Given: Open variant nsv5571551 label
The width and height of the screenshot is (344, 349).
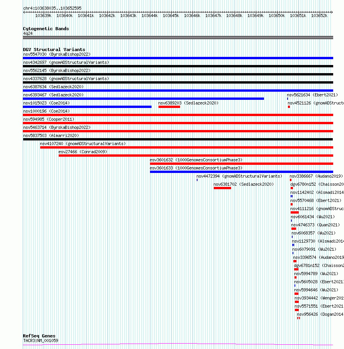Looking at the screenshot, I should pos(319,306).
